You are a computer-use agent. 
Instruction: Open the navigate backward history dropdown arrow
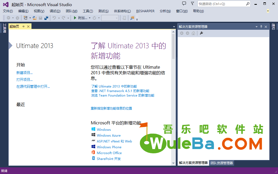click(x=13, y=18)
